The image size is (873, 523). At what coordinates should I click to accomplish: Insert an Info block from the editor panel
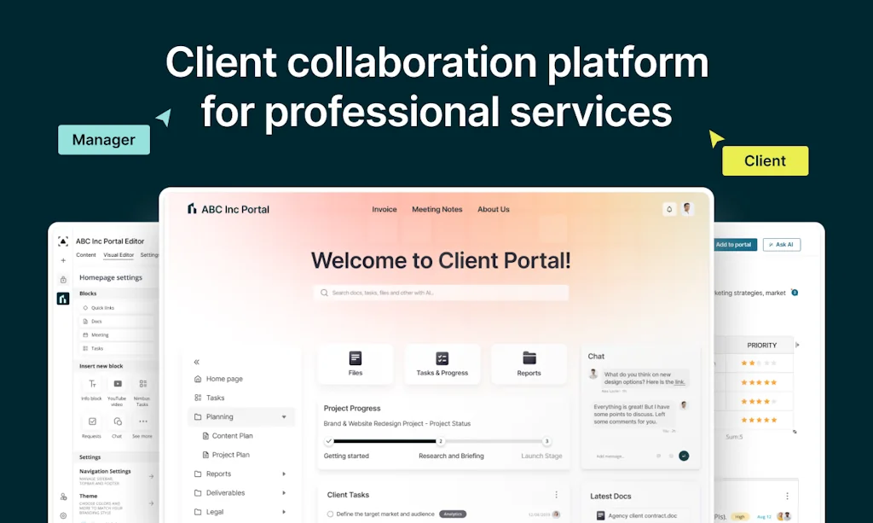[92, 384]
